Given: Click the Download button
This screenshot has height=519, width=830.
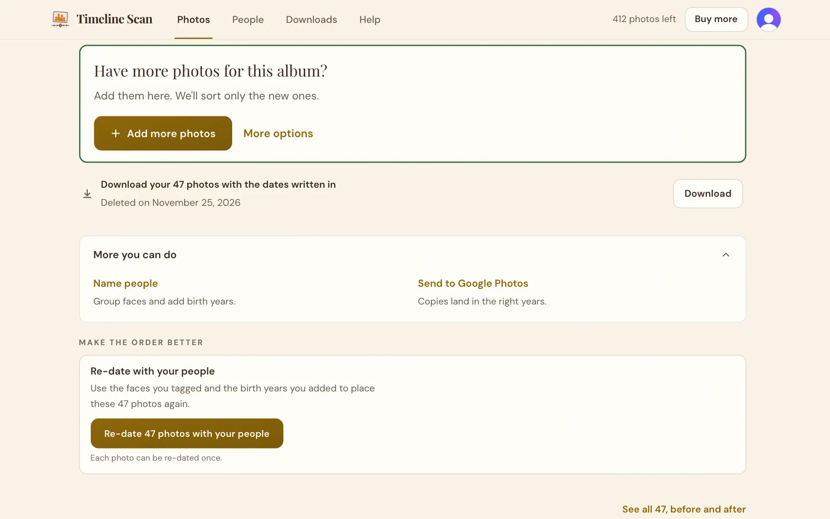Looking at the screenshot, I should pos(708,194).
